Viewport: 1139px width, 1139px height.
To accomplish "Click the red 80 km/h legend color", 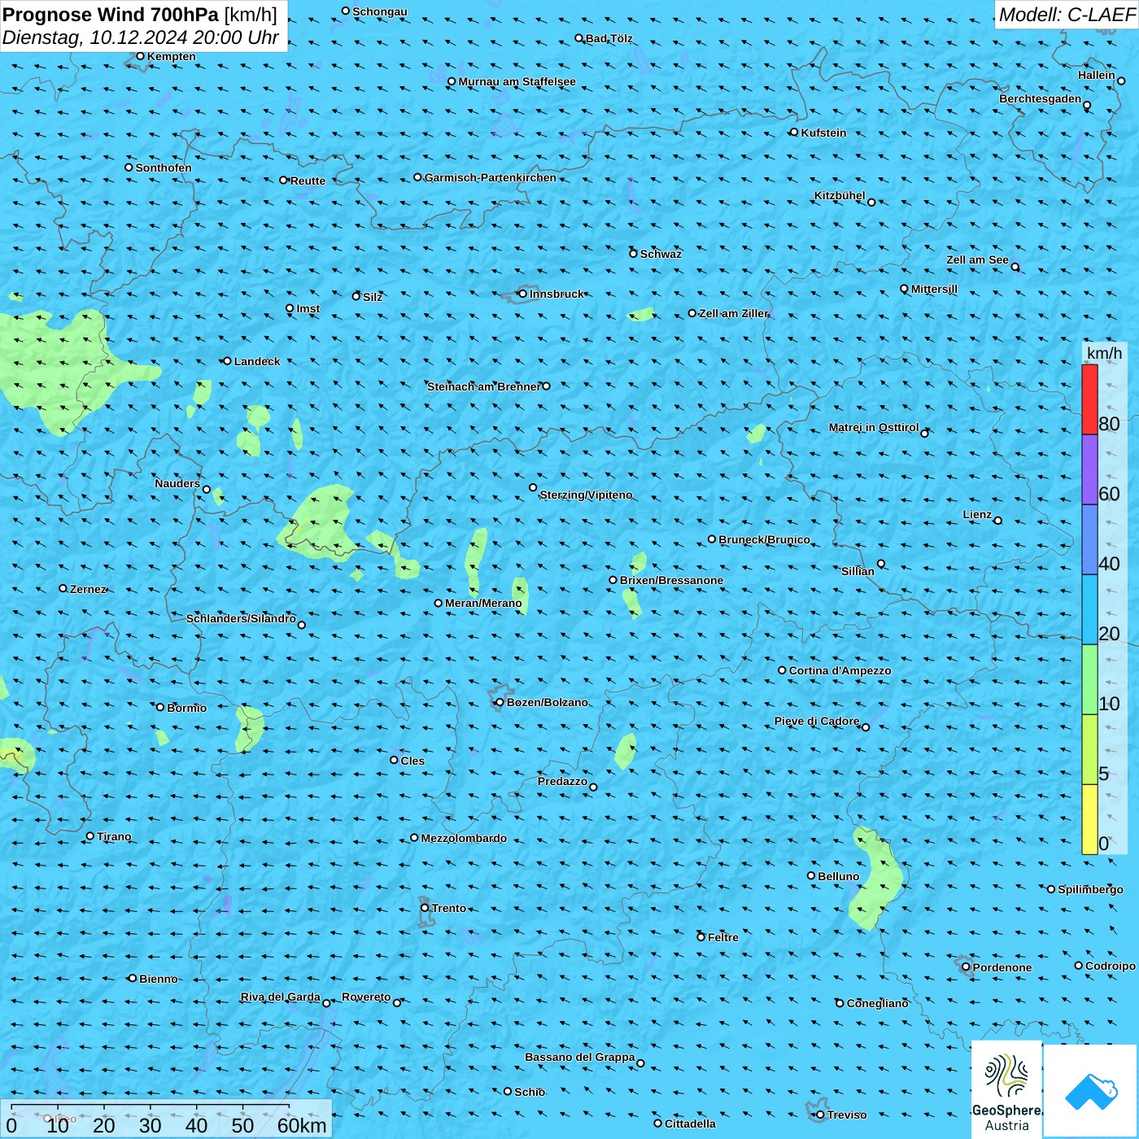I will (1089, 399).
